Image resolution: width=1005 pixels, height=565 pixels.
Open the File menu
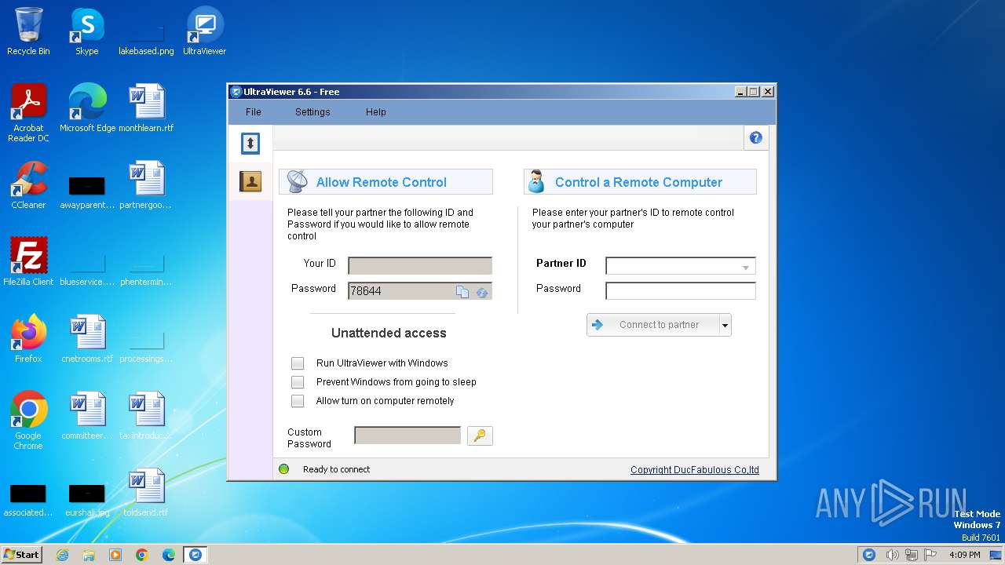point(253,112)
